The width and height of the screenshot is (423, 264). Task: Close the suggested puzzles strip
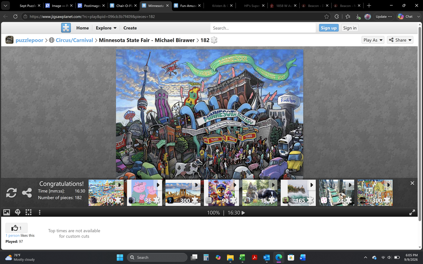[412, 183]
